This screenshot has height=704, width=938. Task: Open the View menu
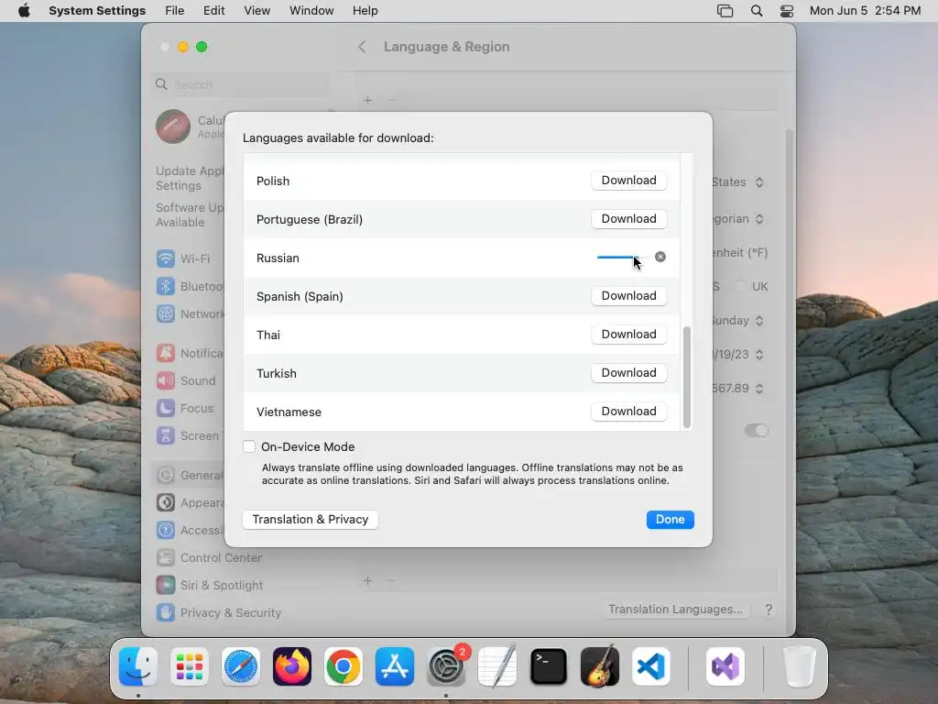(257, 11)
